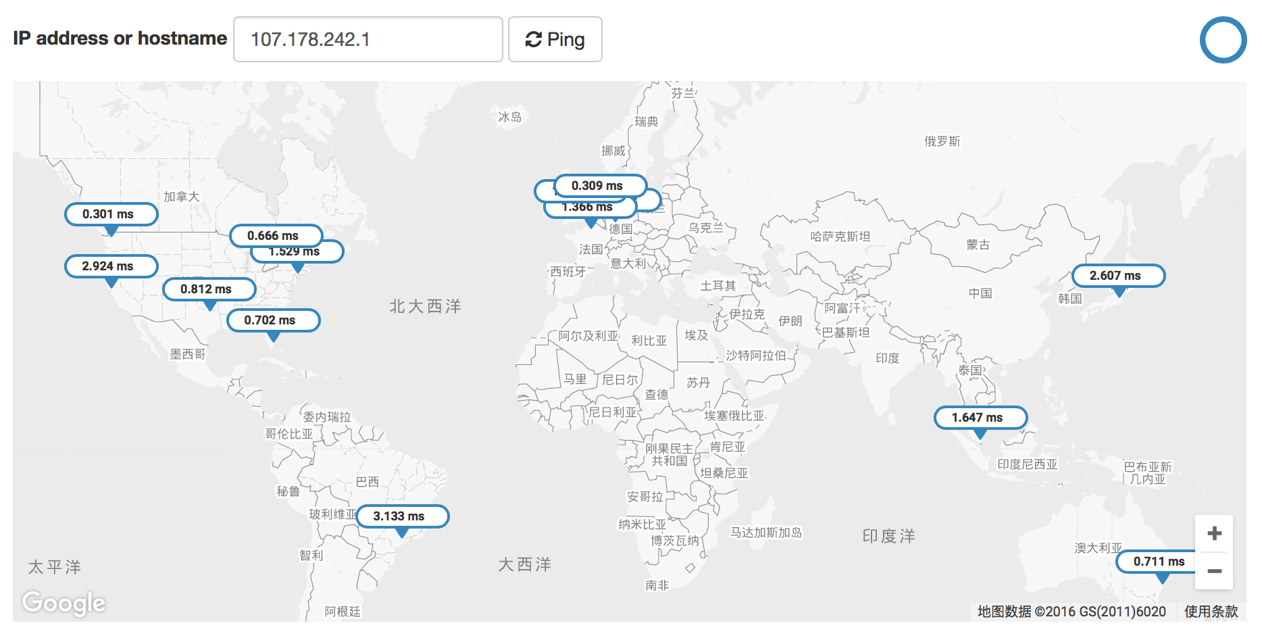Click the 中国 map label
This screenshot has width=1262, height=638.
(x=980, y=293)
